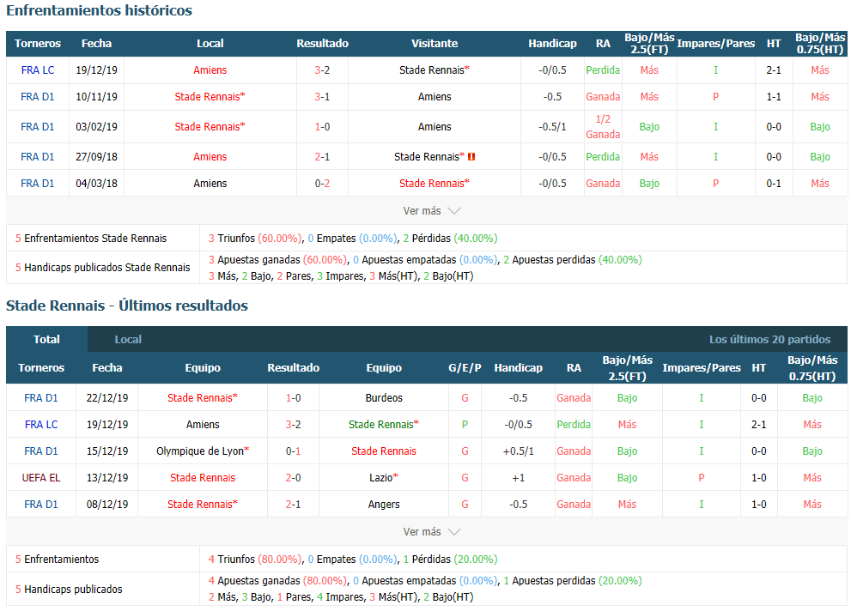Open FRA D1 link for the 03/02/19 match
This screenshot has height=611, width=851.
click(x=38, y=127)
